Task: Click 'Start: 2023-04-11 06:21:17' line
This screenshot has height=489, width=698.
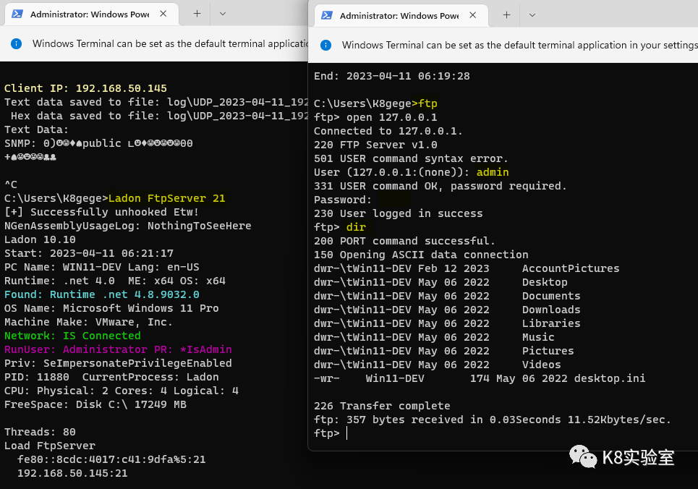Action: tap(88, 253)
